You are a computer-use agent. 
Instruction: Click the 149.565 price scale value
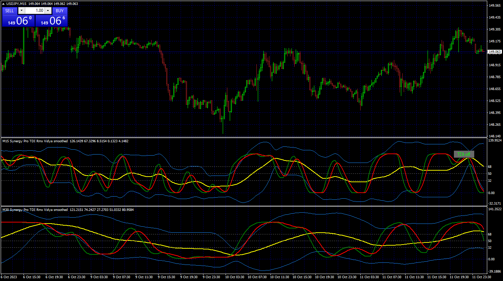(x=495, y=6)
